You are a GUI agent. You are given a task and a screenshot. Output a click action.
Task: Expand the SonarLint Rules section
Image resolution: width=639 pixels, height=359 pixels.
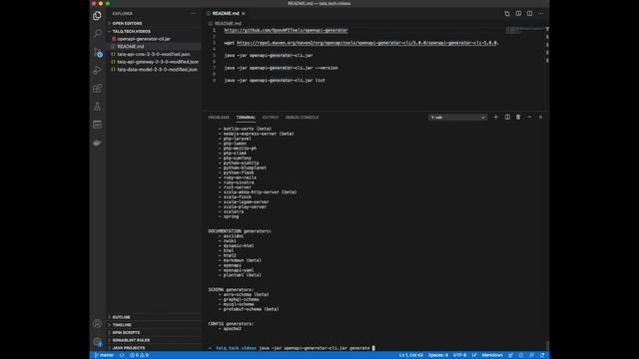pyautogui.click(x=154, y=340)
